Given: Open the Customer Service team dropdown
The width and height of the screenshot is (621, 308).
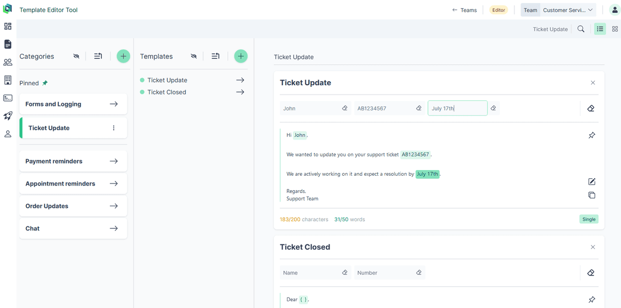Looking at the screenshot, I should tap(568, 10).
